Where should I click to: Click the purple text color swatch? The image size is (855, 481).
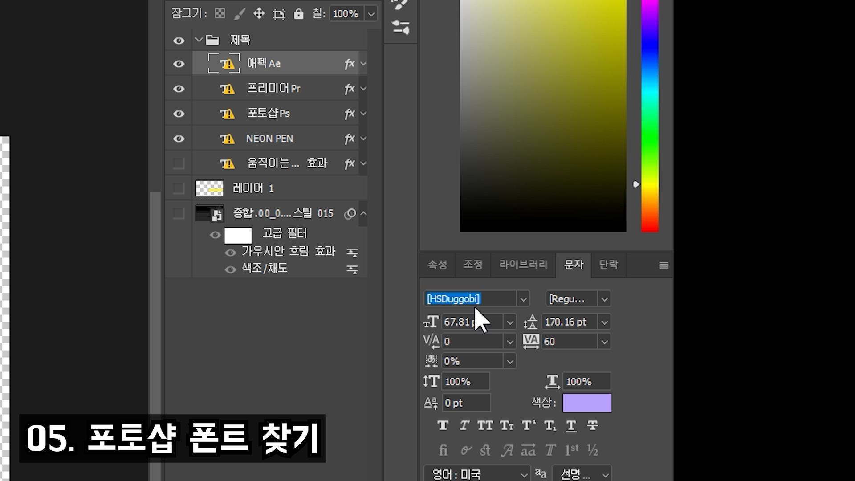coord(587,403)
